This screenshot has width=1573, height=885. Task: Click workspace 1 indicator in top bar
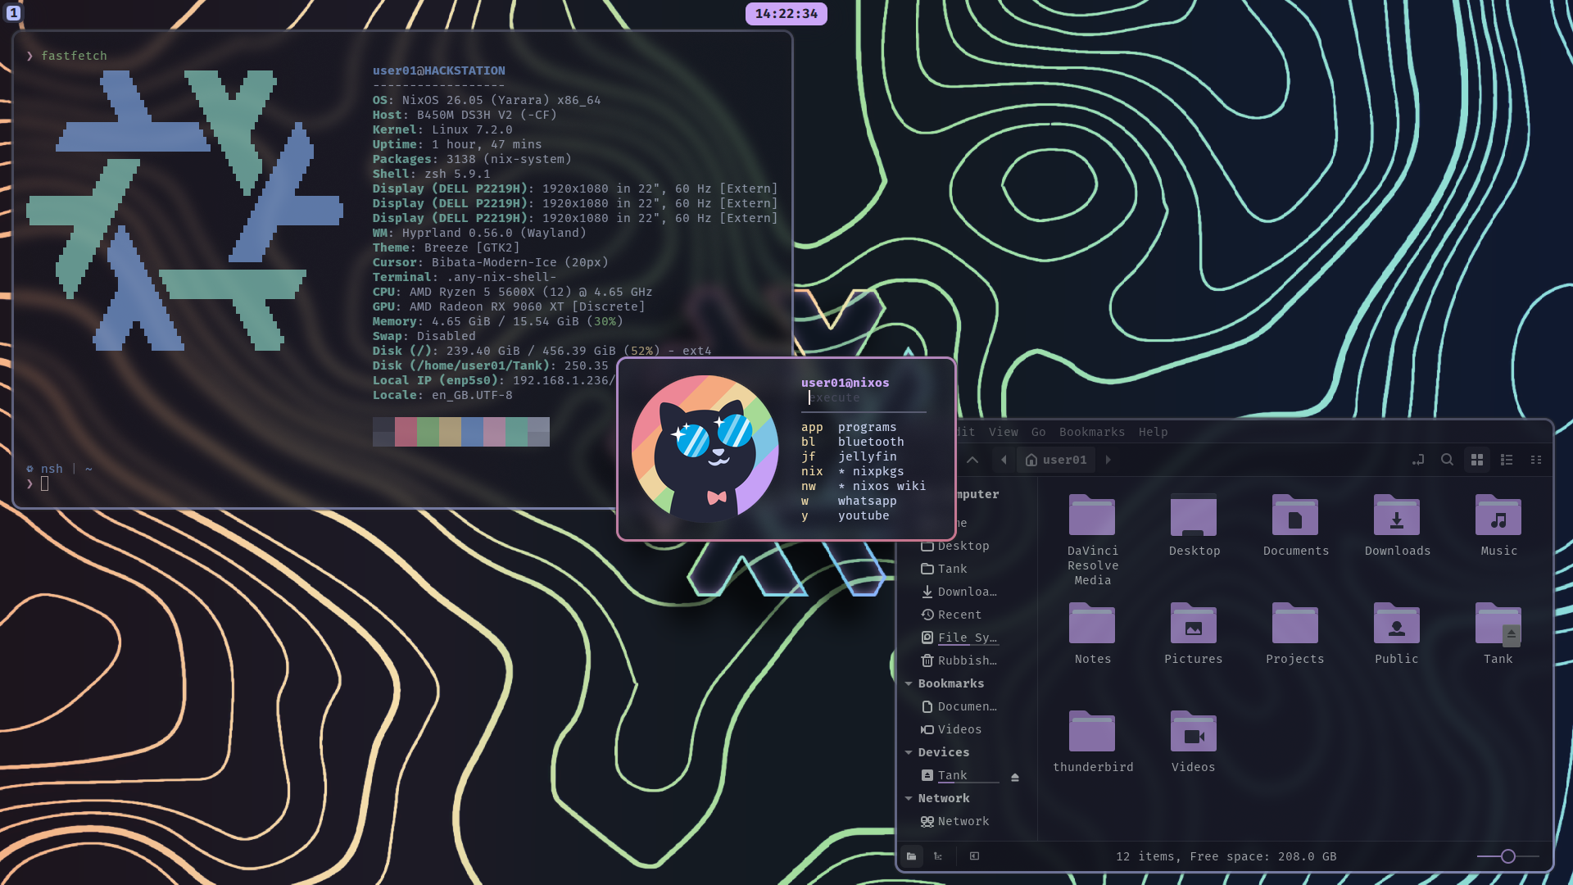pos(13,13)
